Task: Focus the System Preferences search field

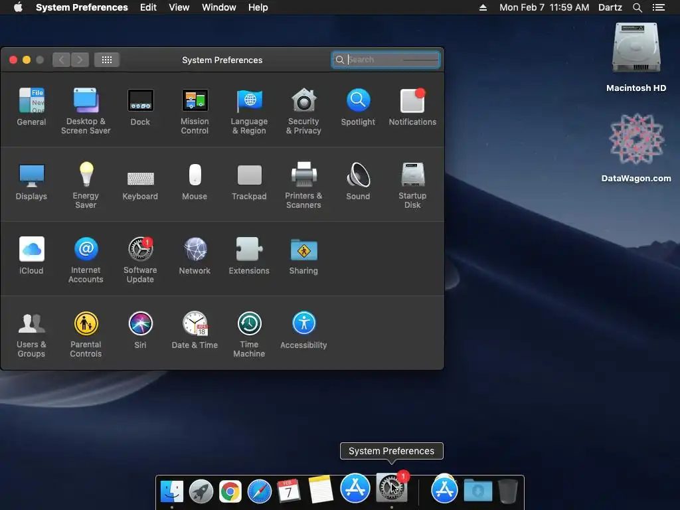Action: pos(386,60)
